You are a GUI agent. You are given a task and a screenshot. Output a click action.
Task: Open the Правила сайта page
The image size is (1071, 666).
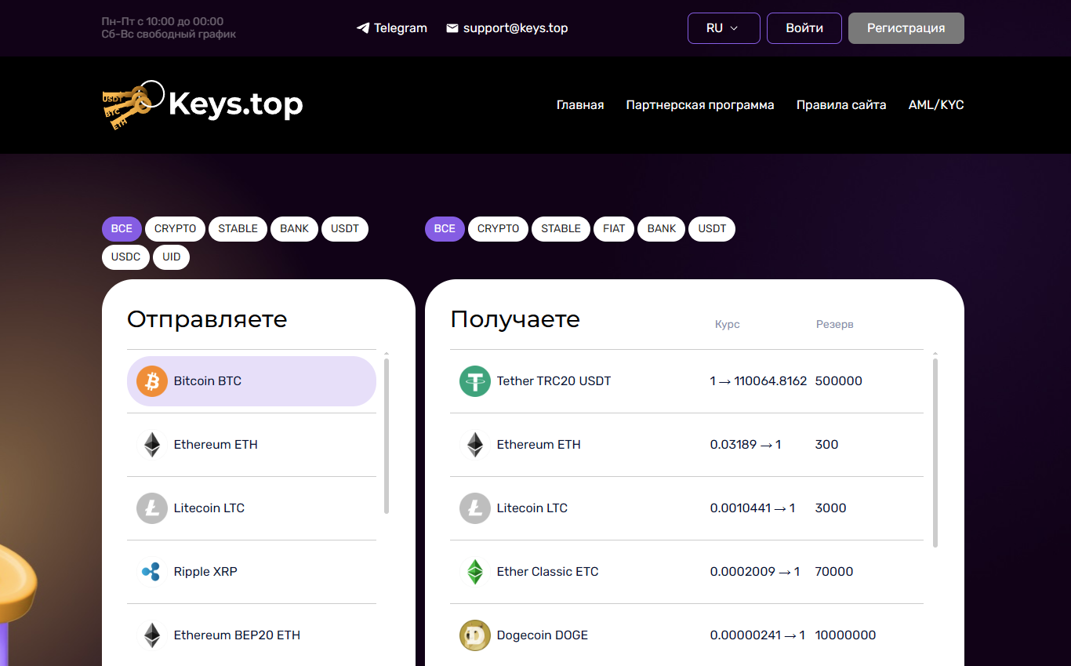[x=841, y=105]
